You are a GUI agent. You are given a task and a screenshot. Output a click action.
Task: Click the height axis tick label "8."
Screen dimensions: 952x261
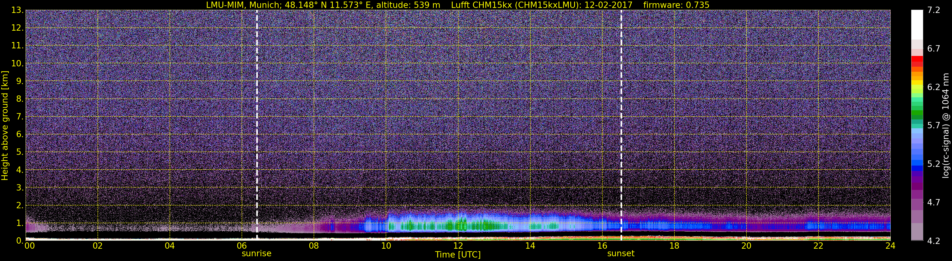pyautogui.click(x=20, y=99)
